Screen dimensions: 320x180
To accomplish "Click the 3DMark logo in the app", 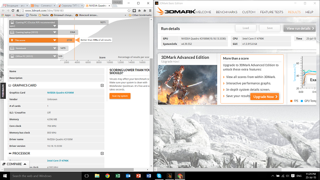I will point(176,12).
